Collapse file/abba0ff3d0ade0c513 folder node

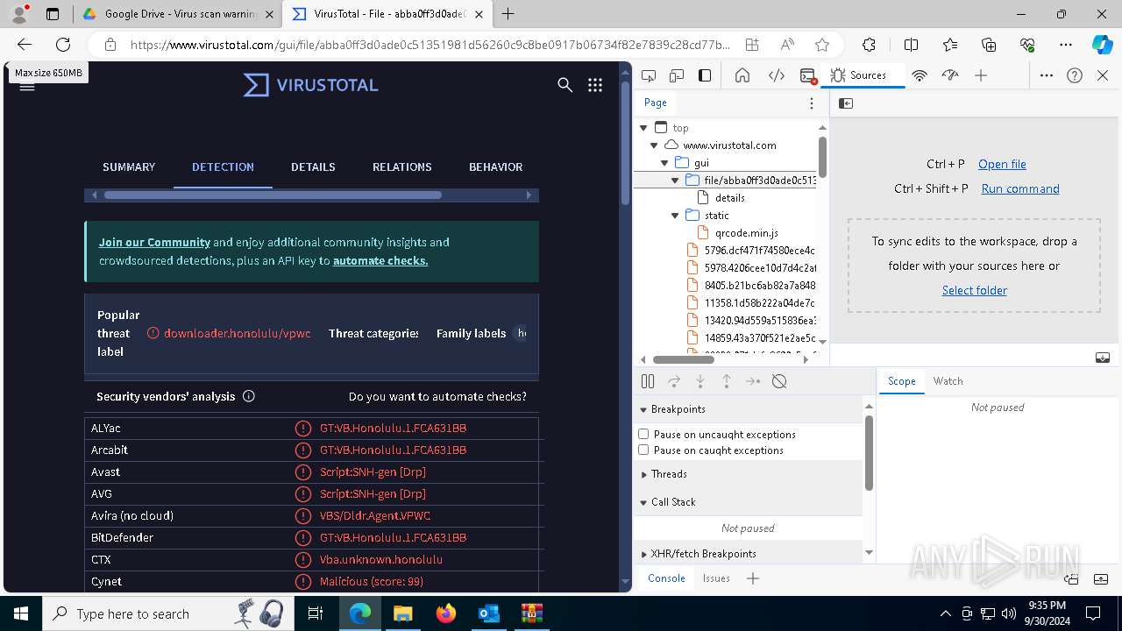675,181
